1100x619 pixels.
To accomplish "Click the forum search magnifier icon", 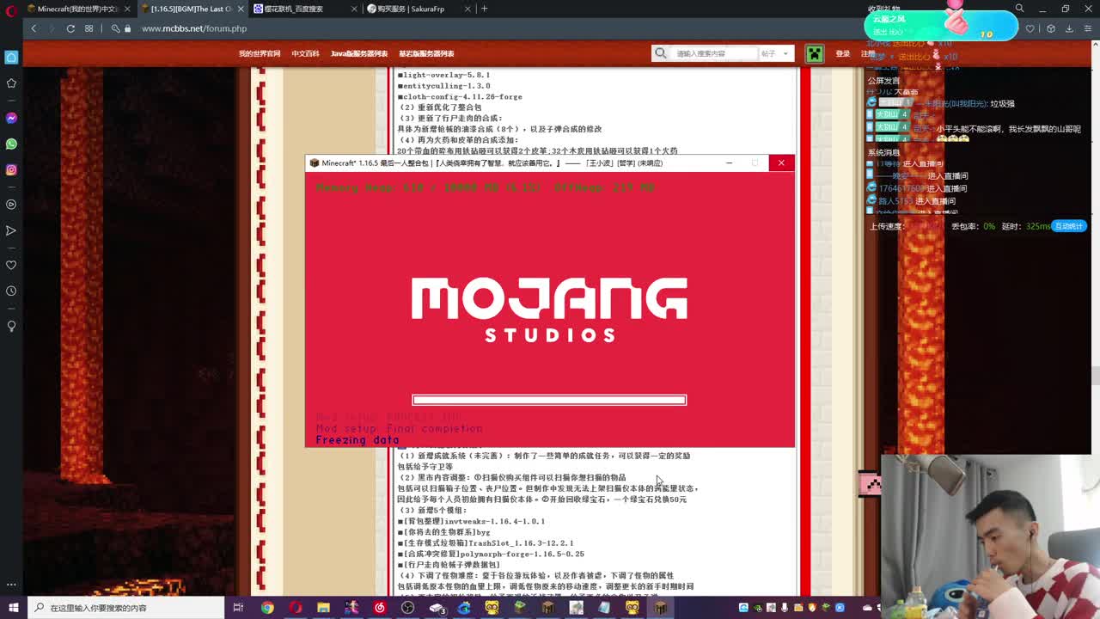I will click(x=660, y=53).
